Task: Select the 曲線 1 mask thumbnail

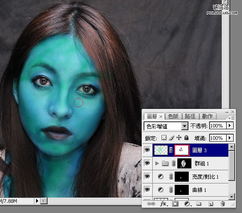Action: (x=182, y=190)
